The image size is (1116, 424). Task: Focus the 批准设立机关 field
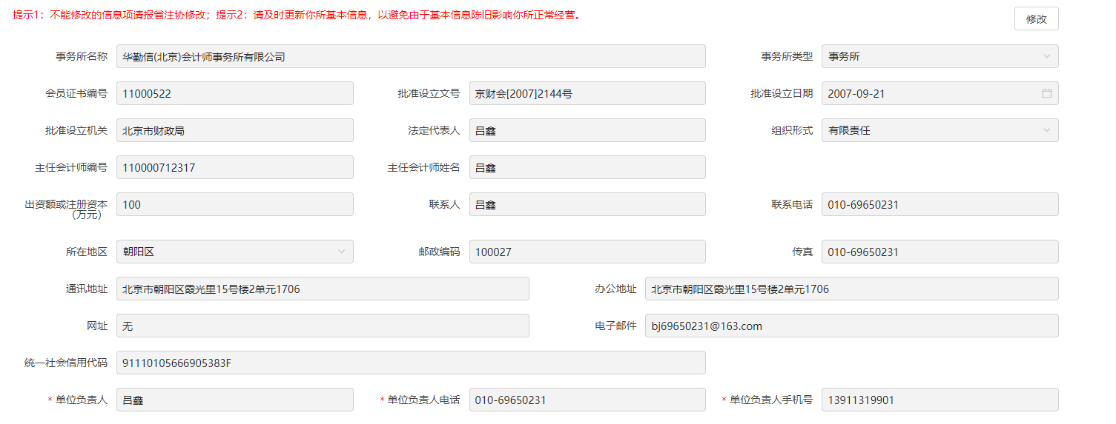[234, 130]
